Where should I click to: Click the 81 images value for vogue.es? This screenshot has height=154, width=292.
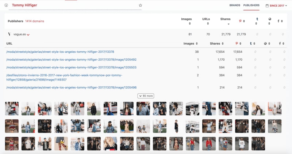190,34
